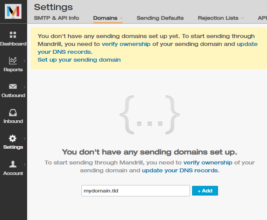Click the Reports label in sidebar
The image size is (267, 220).
[13, 70]
